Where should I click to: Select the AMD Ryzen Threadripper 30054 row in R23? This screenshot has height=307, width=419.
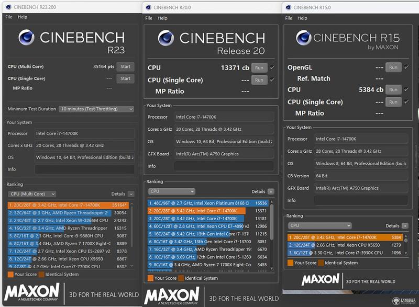[68, 213]
